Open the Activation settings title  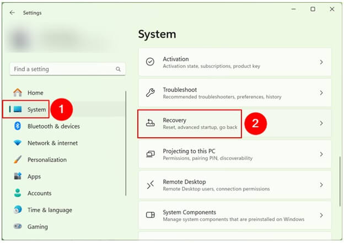point(176,59)
